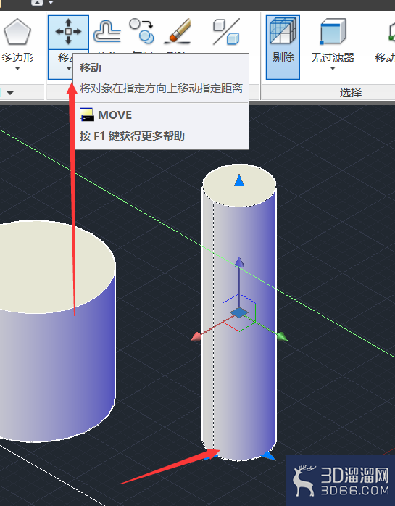
Task: Click the Polygon (多边形) tool icon
Action: coord(17,33)
